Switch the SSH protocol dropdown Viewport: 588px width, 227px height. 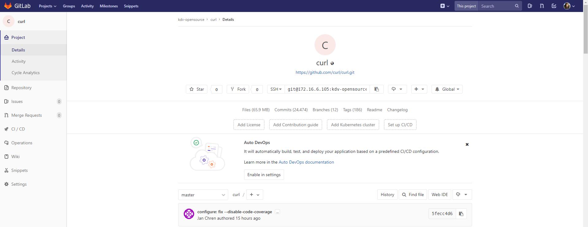click(x=276, y=89)
